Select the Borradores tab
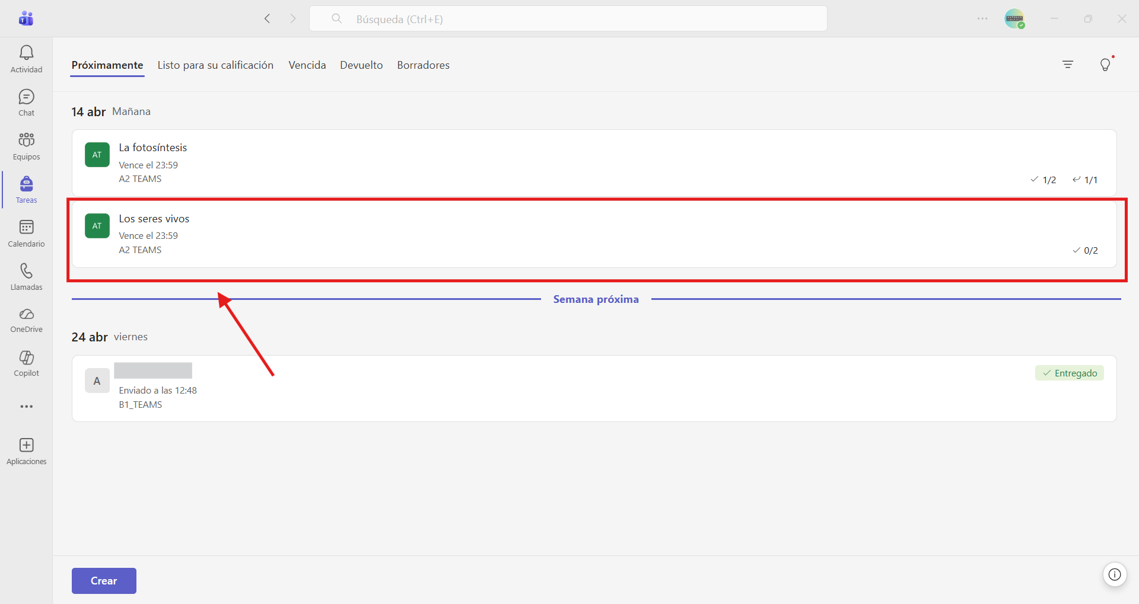 coord(424,65)
